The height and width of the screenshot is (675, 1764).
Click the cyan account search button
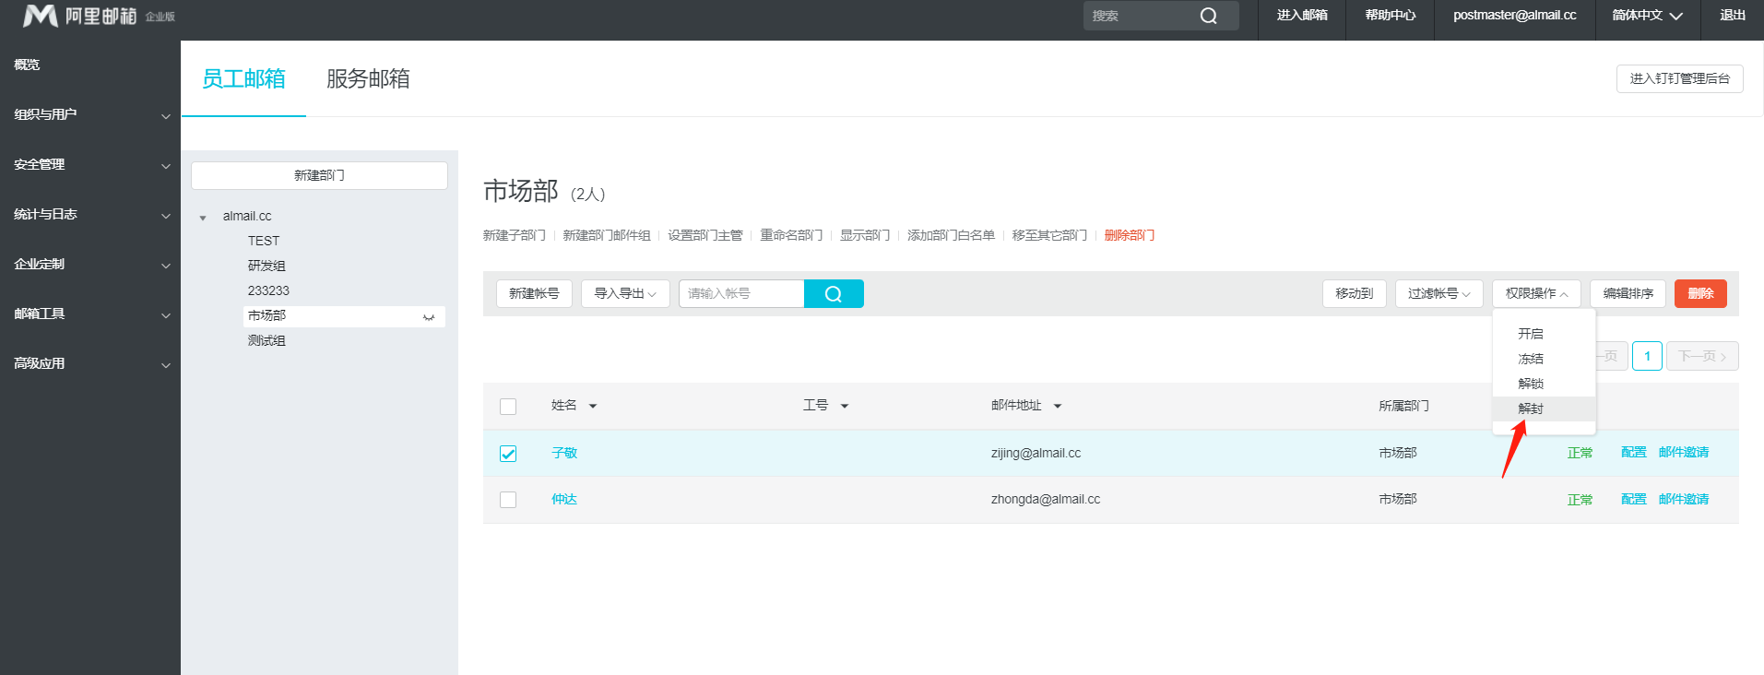[834, 293]
